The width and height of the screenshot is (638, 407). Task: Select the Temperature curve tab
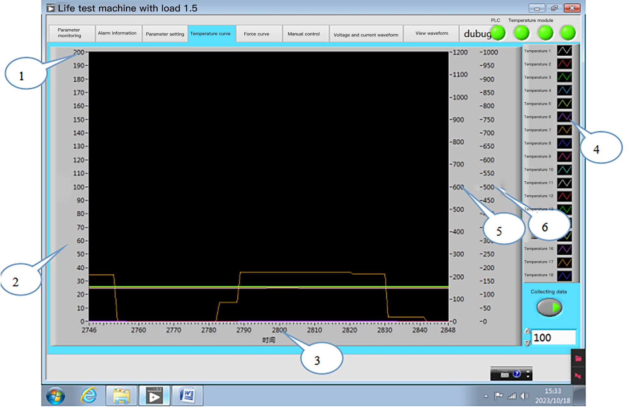click(211, 34)
